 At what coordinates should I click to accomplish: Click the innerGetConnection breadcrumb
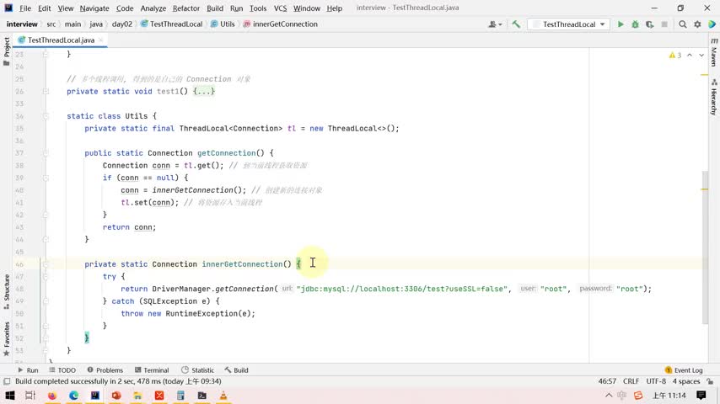click(x=281, y=24)
